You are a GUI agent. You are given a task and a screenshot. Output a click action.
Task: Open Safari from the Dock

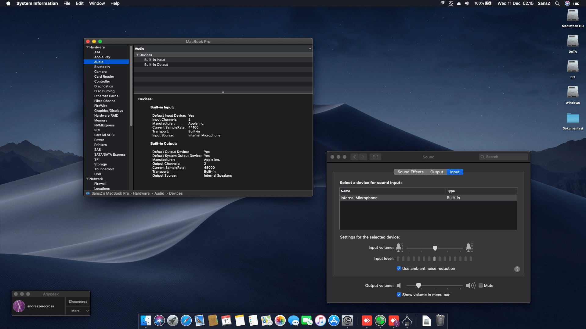pyautogui.click(x=186, y=320)
